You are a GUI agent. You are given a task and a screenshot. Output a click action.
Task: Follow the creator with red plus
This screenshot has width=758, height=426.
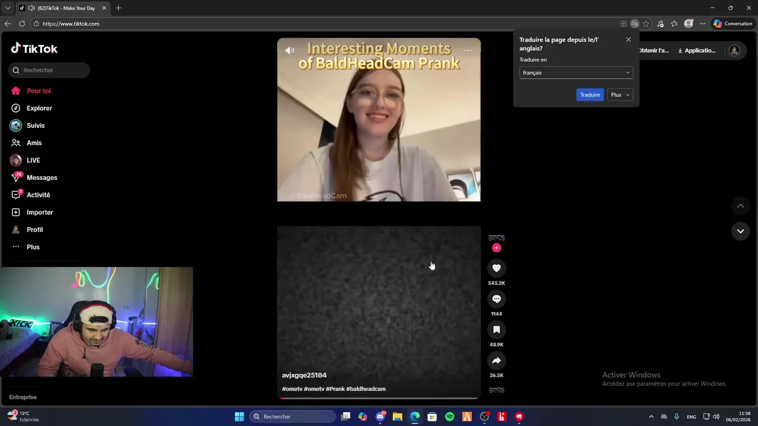(496, 248)
